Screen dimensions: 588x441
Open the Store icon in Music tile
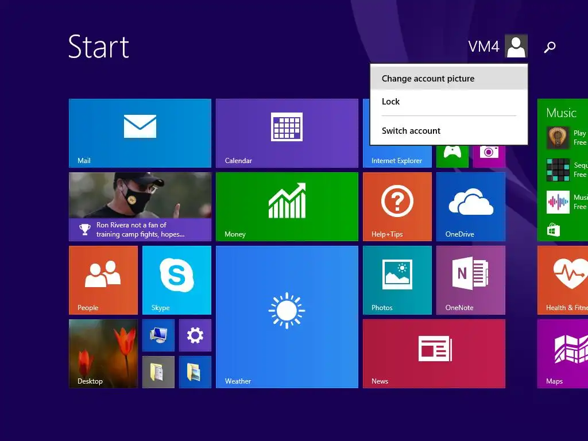click(553, 230)
